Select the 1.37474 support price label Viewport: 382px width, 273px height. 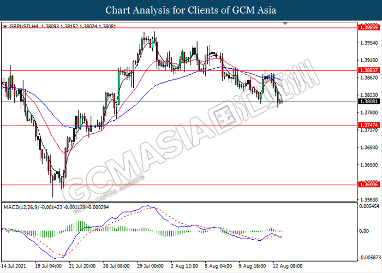coord(368,125)
